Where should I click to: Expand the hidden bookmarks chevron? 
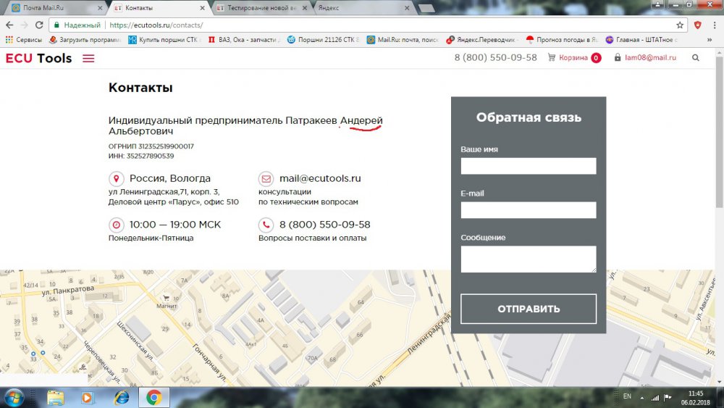[710, 40]
